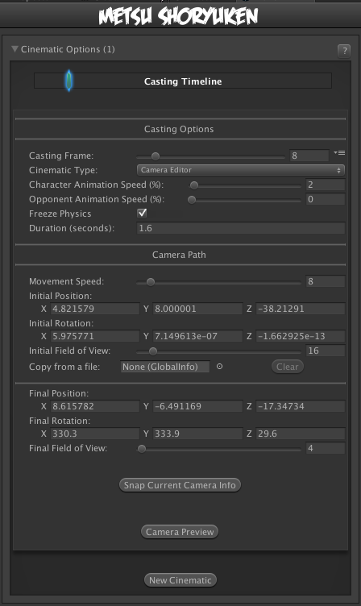361x606 pixels.
Task: Click Snap Current Camera Info button
Action: (180, 485)
